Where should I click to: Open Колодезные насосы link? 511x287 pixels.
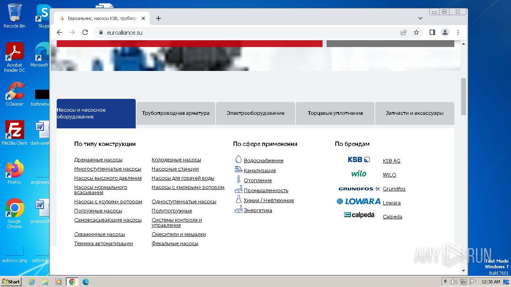tap(176, 160)
